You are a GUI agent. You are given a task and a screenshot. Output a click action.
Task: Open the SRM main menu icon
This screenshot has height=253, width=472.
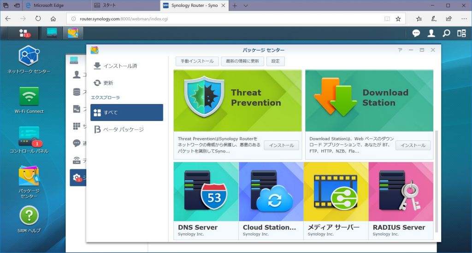[23, 33]
